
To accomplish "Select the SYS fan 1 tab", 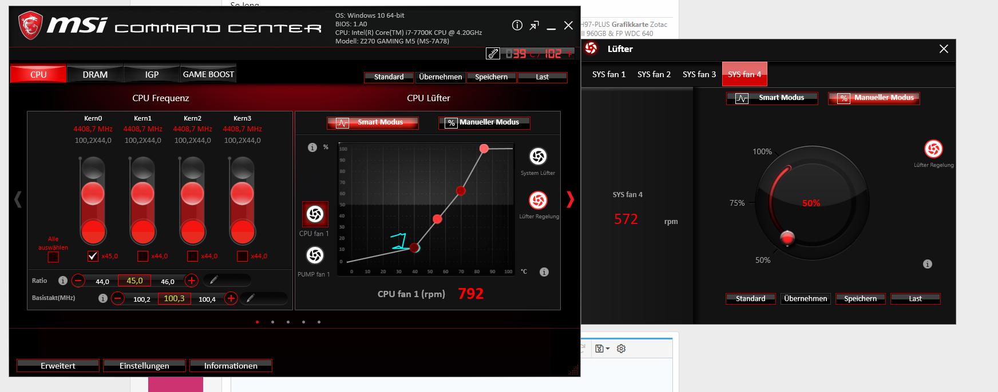I will coord(609,74).
